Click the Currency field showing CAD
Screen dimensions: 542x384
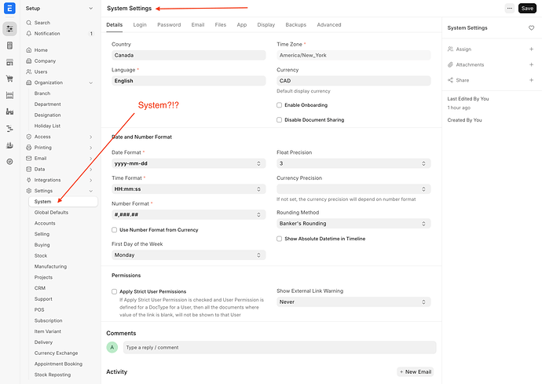[353, 81]
